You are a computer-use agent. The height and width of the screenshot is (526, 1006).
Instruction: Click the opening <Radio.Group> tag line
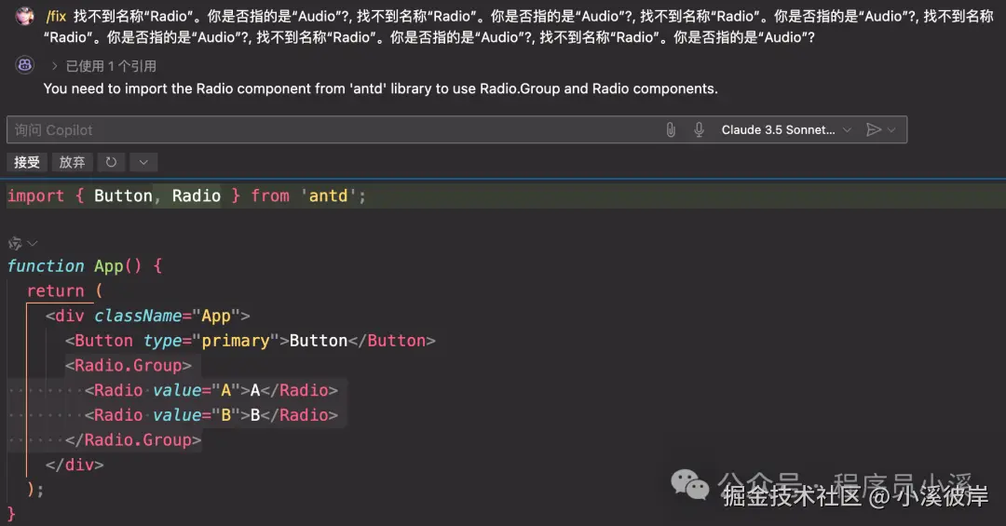coord(129,365)
